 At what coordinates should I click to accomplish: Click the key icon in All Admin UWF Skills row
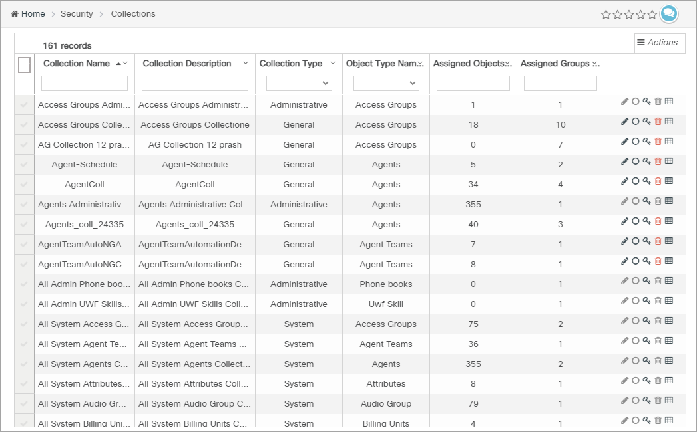(x=647, y=300)
